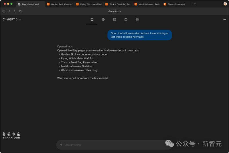Click the Etsy tabs retrieval tab
Image resolution: width=229 pixels, height=153 pixels.
point(30,4)
